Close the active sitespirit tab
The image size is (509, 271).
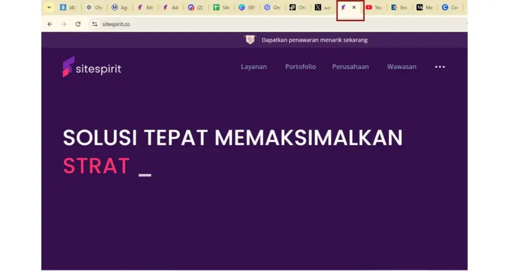(354, 7)
